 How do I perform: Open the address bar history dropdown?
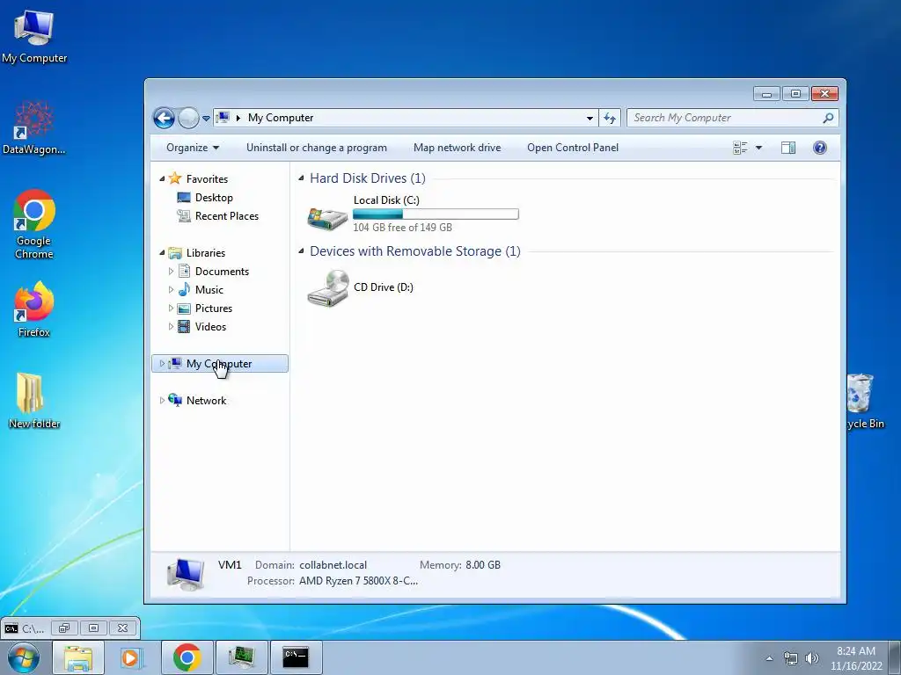[x=590, y=119]
